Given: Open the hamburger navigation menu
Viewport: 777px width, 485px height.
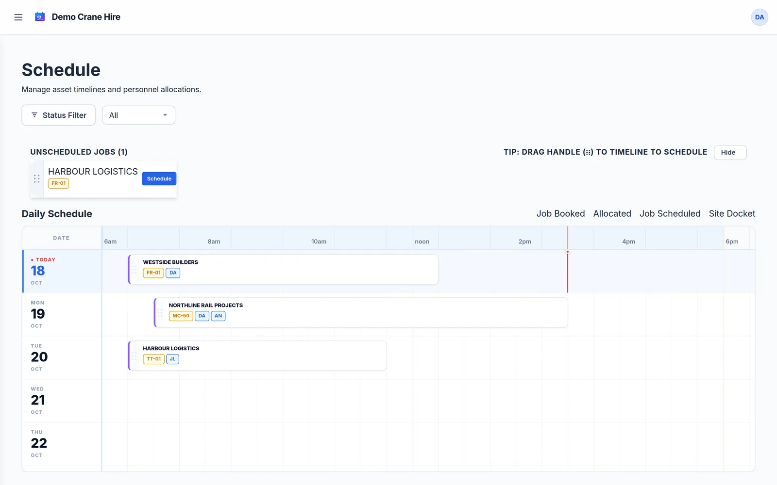Looking at the screenshot, I should coord(18,17).
